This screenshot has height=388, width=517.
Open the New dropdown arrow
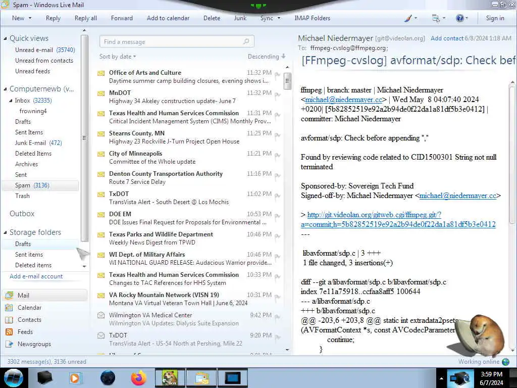[30, 18]
